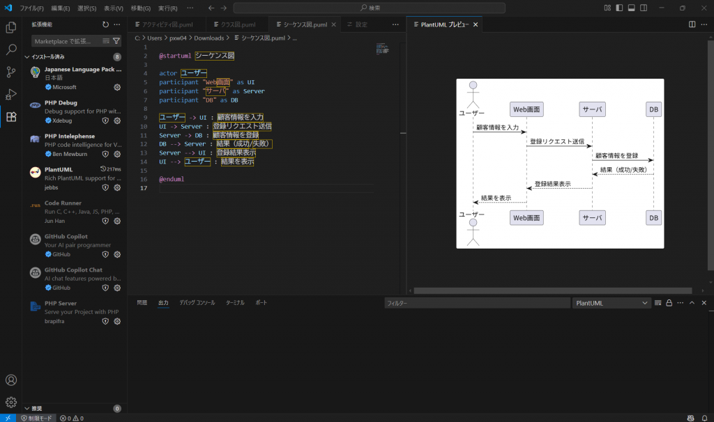This screenshot has width=714, height=422.
Task: Refresh the extensions list
Action: click(106, 24)
